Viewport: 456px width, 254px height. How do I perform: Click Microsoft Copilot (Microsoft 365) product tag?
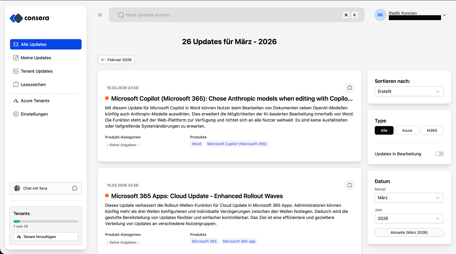point(237,144)
